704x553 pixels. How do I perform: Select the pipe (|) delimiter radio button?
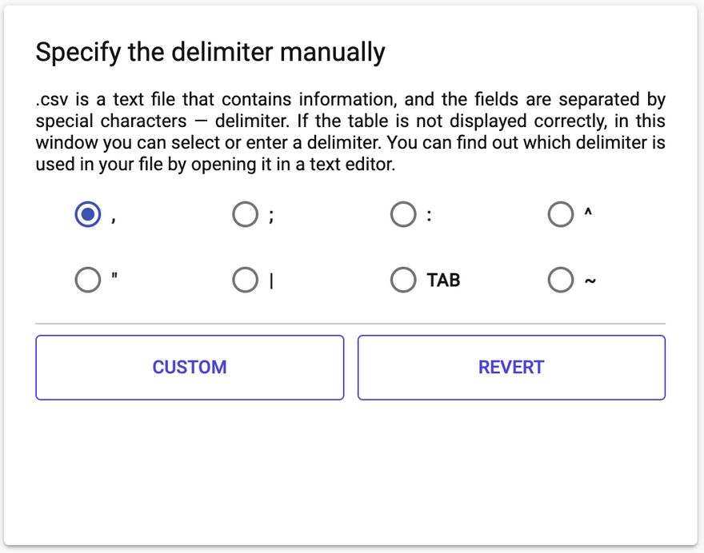pos(245,280)
